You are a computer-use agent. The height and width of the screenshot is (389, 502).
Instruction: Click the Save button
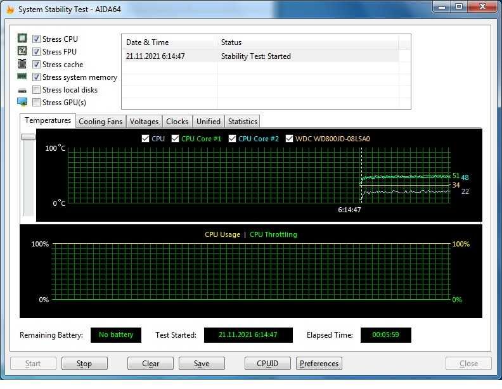tap(202, 364)
